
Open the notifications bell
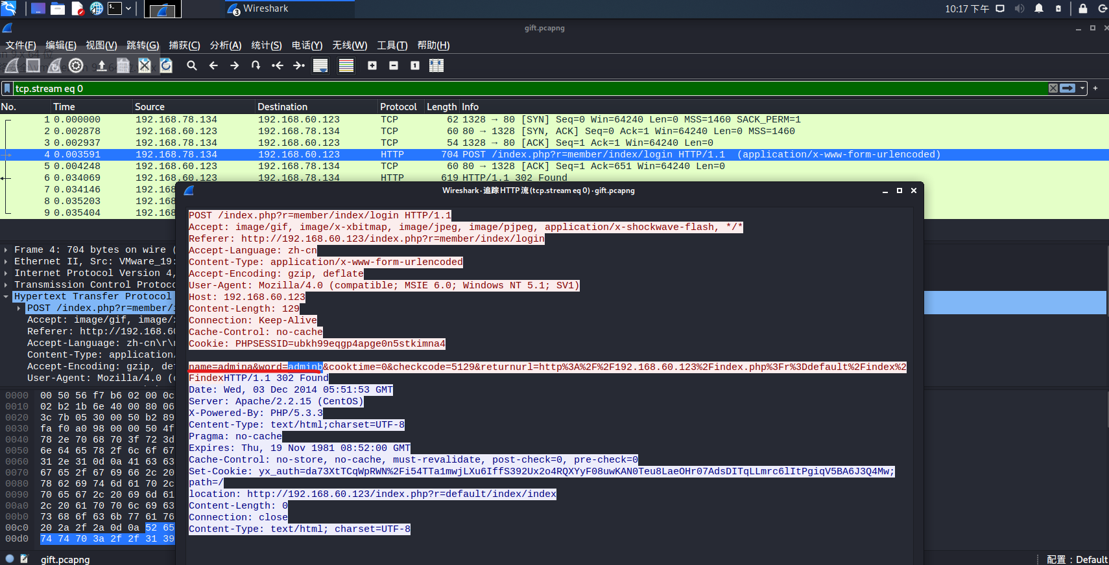point(1039,8)
